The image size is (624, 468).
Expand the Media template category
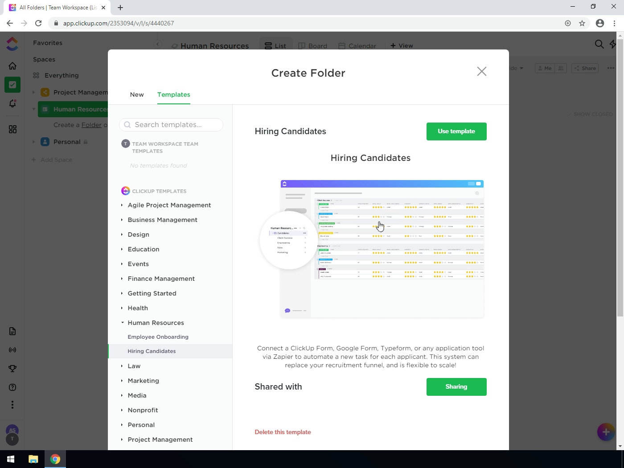point(137,395)
